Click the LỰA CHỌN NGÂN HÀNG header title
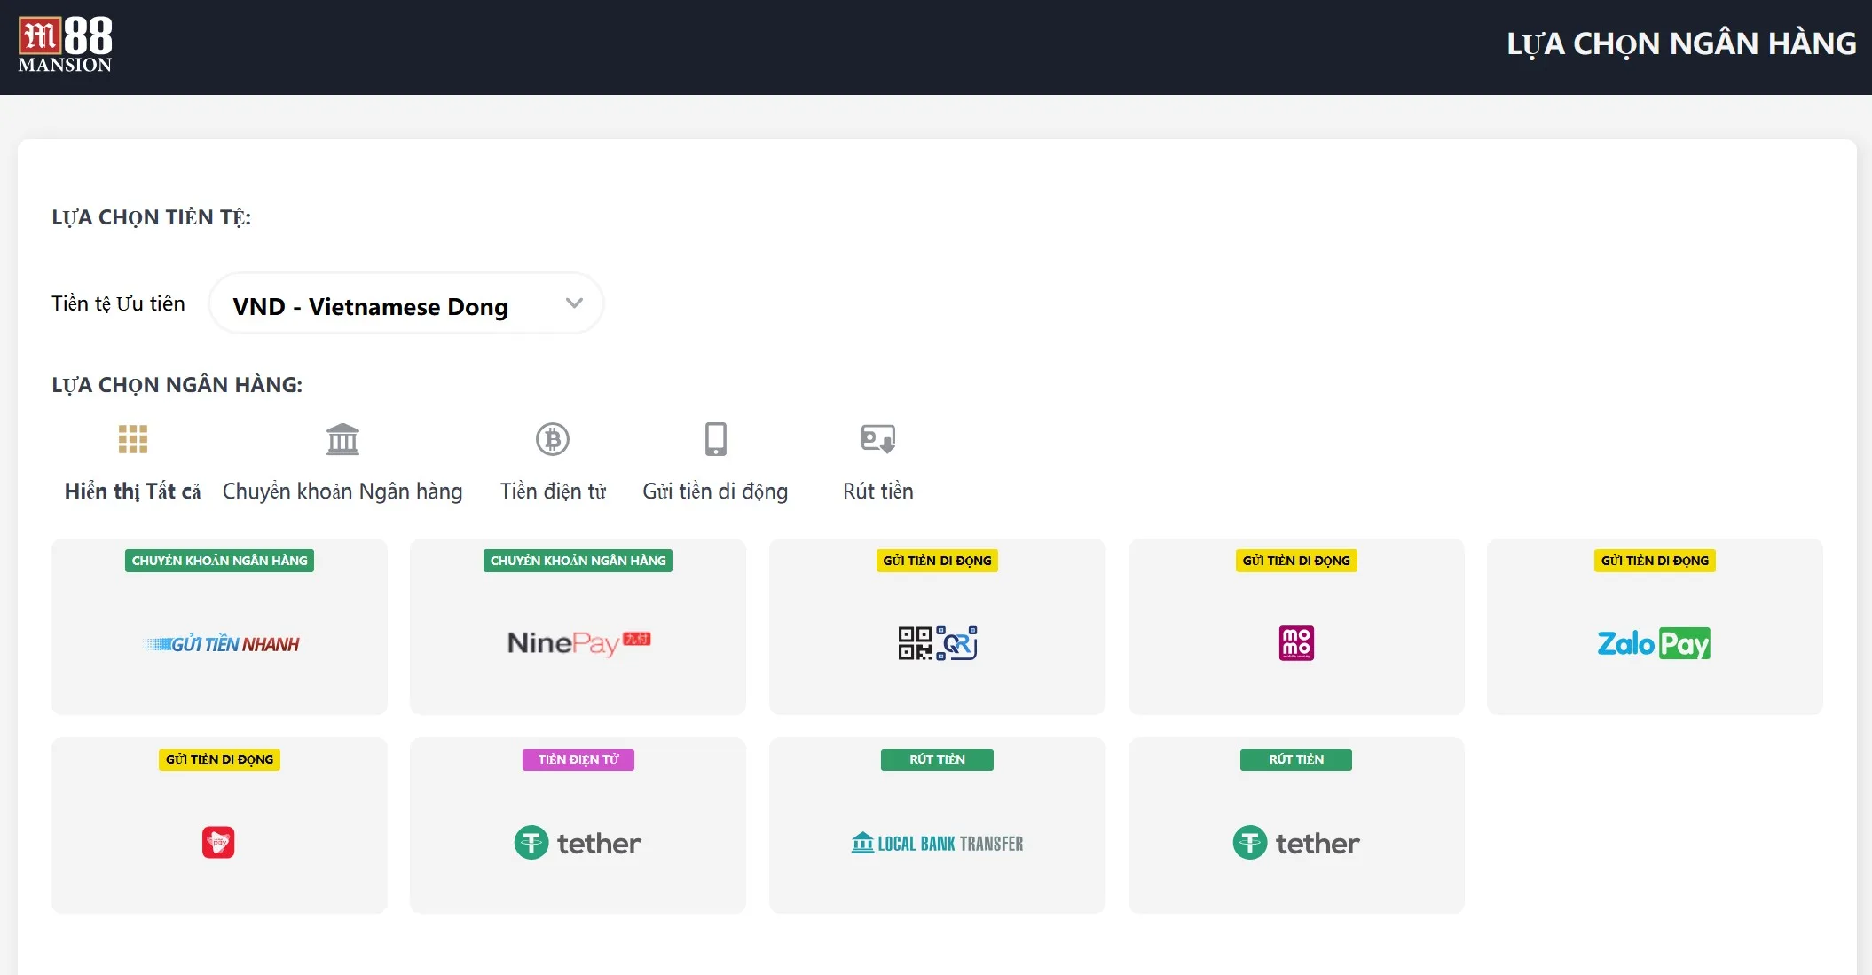 (1681, 44)
